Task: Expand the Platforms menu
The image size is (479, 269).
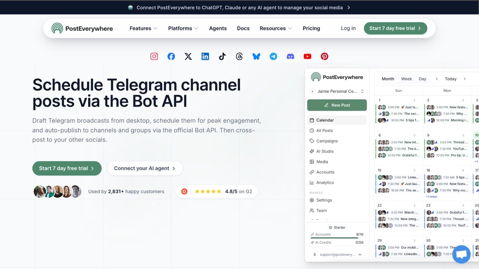Action: pyautogui.click(x=183, y=28)
